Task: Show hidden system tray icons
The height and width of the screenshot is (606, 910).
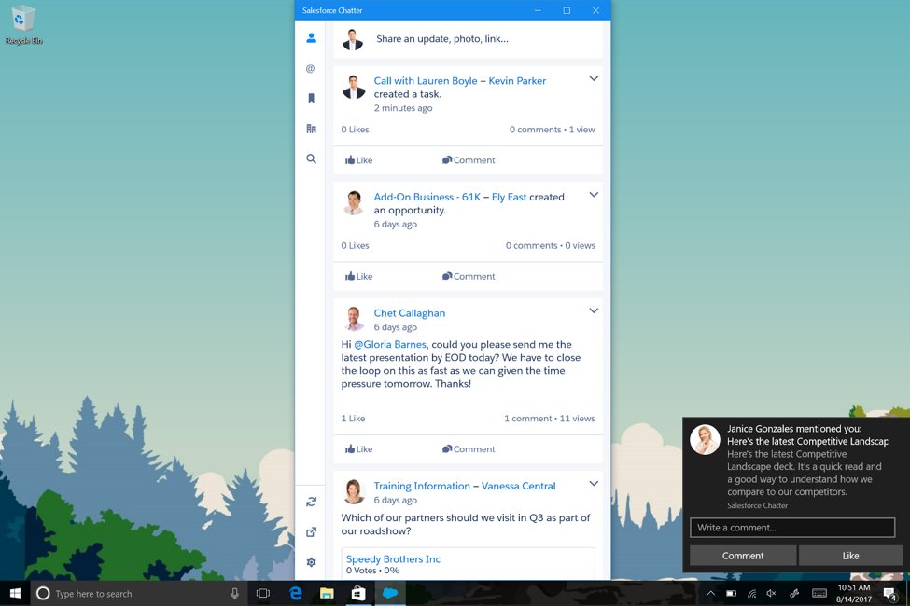Action: point(711,593)
